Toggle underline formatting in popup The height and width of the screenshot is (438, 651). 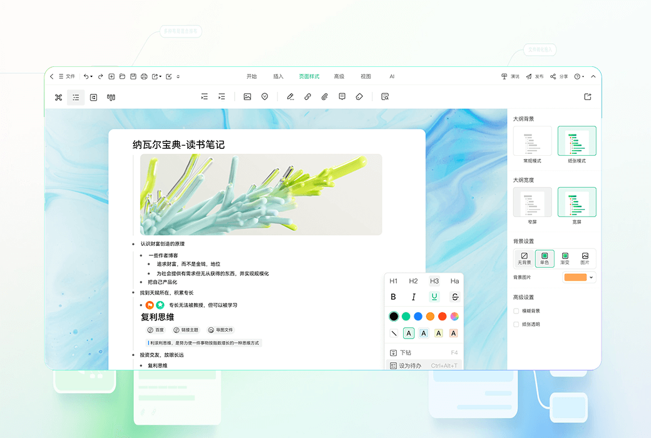pos(434,297)
